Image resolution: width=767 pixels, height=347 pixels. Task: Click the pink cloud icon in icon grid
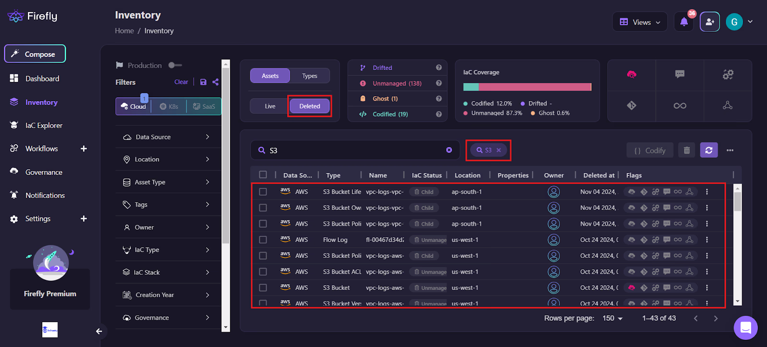click(x=631, y=74)
